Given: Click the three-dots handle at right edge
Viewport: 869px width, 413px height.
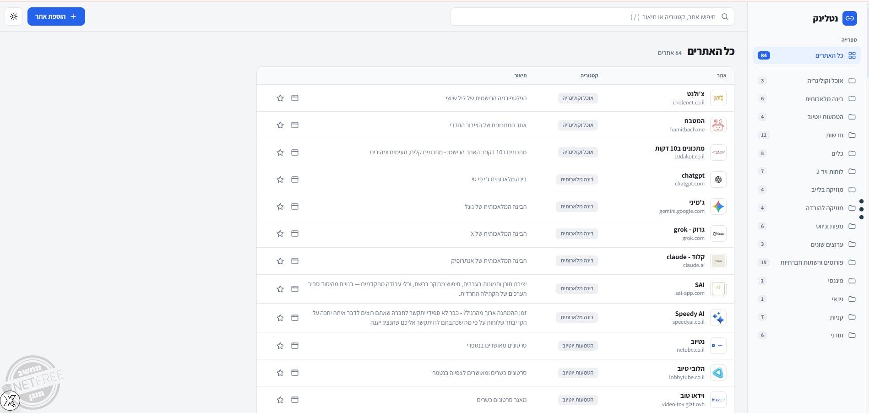Looking at the screenshot, I should (861, 209).
